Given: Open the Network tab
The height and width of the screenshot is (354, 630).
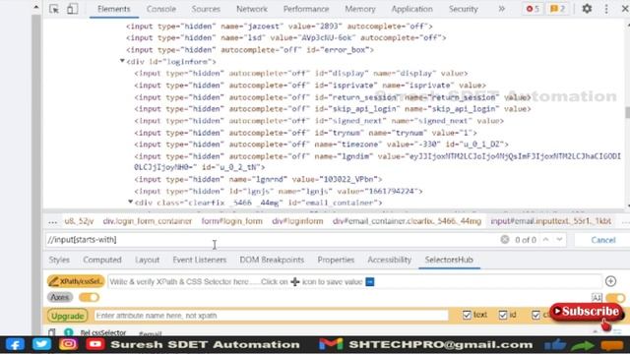Looking at the screenshot, I should click(252, 9).
